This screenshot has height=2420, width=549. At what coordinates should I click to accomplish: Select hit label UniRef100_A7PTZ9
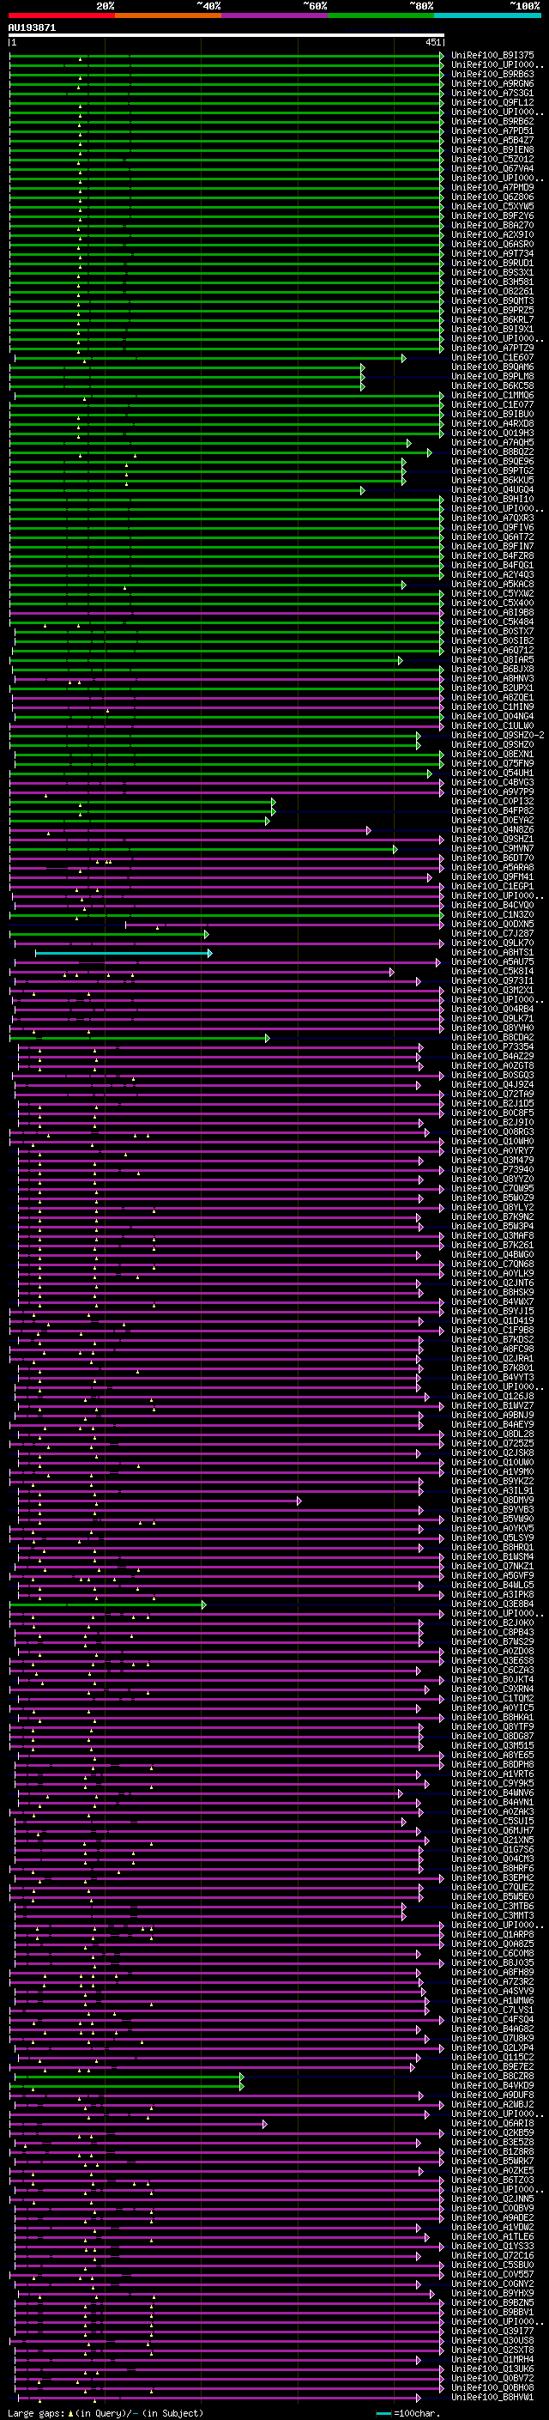click(x=492, y=349)
